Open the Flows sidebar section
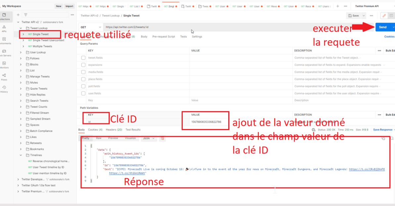Image resolution: width=395 pixels, height=206 pixels. tap(4, 77)
